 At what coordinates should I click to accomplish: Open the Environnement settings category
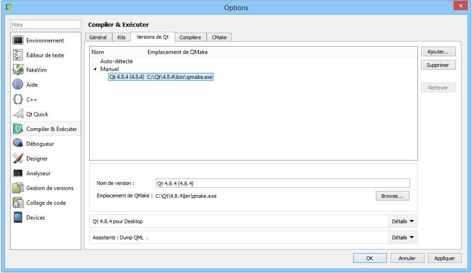(x=46, y=40)
